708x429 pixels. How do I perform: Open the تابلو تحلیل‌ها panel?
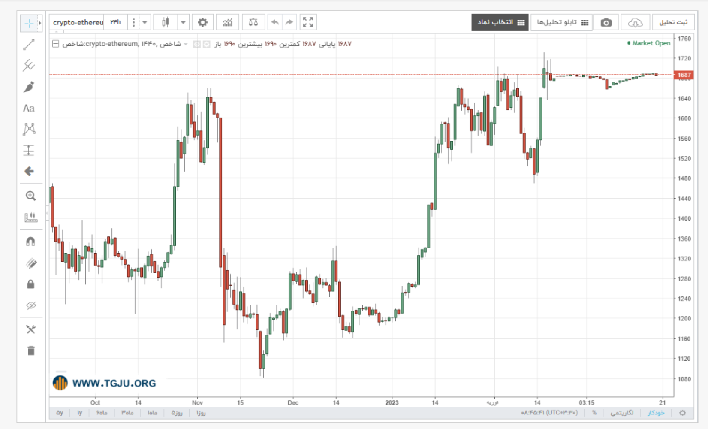click(562, 22)
